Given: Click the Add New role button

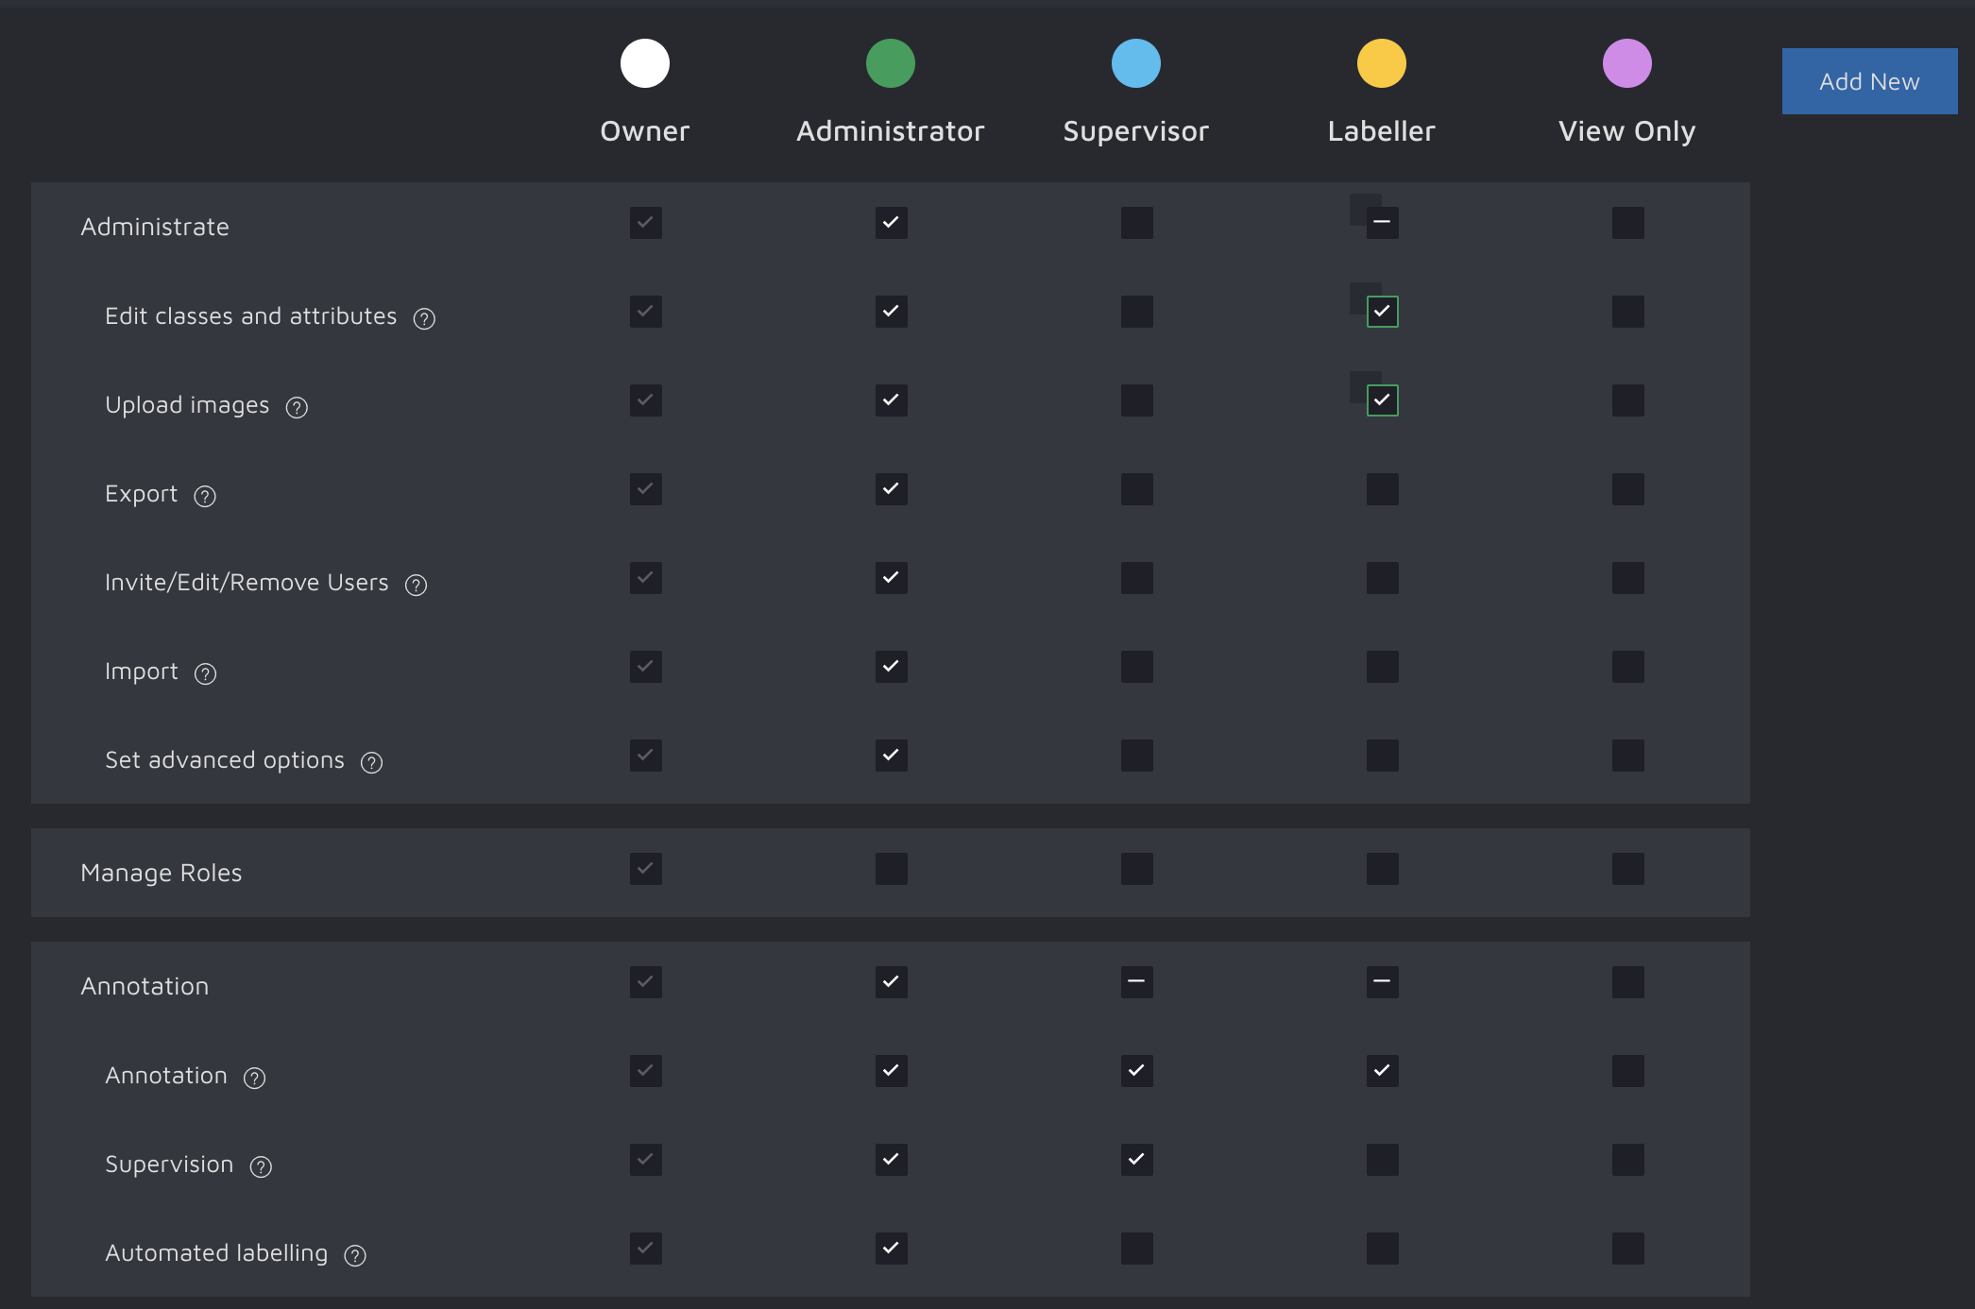Looking at the screenshot, I should [x=1868, y=81].
